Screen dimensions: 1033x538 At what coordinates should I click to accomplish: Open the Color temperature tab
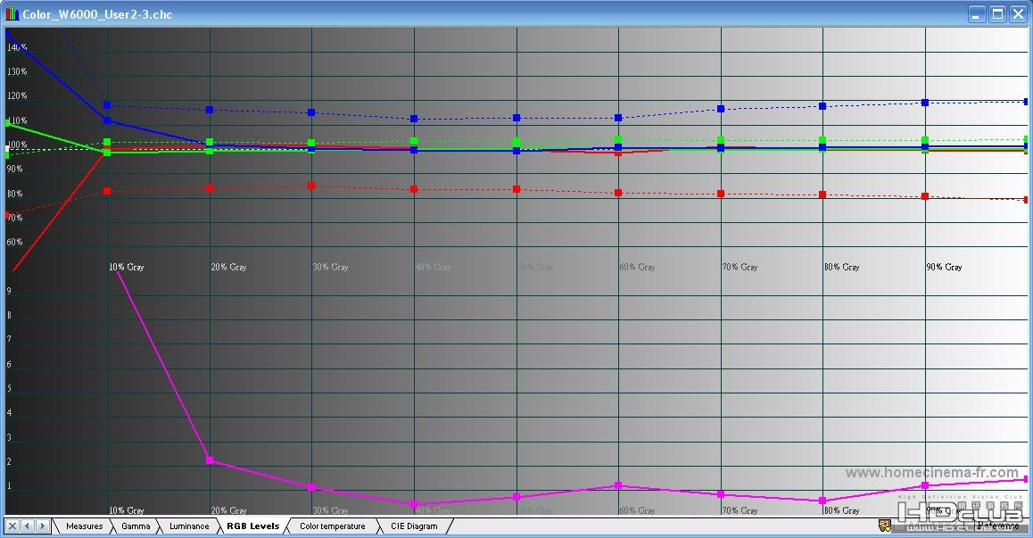pyautogui.click(x=333, y=526)
